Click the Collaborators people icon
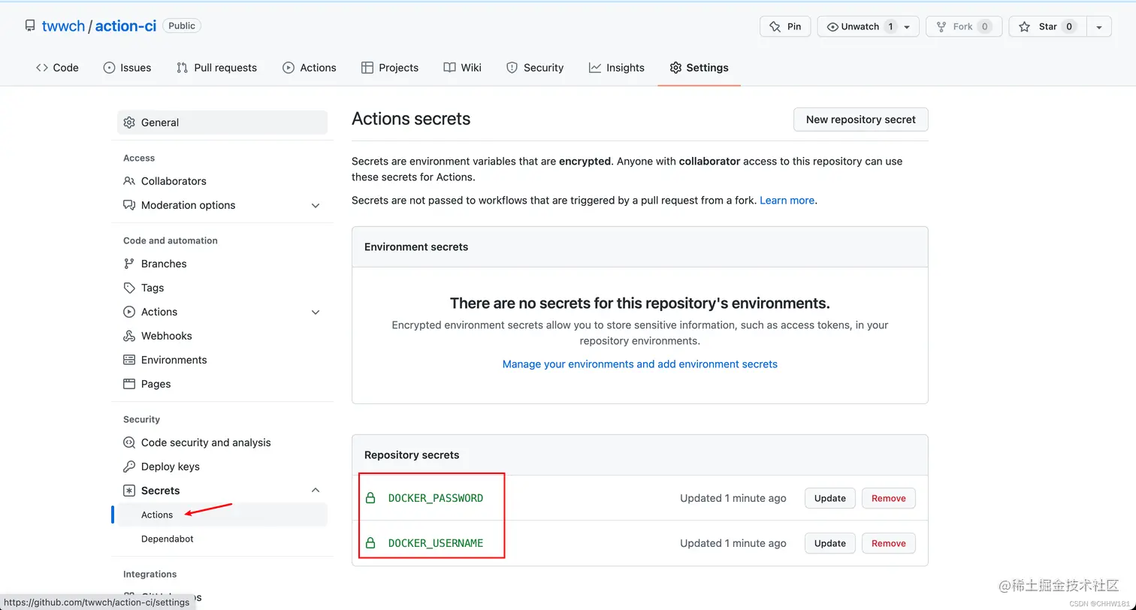 pyautogui.click(x=129, y=181)
